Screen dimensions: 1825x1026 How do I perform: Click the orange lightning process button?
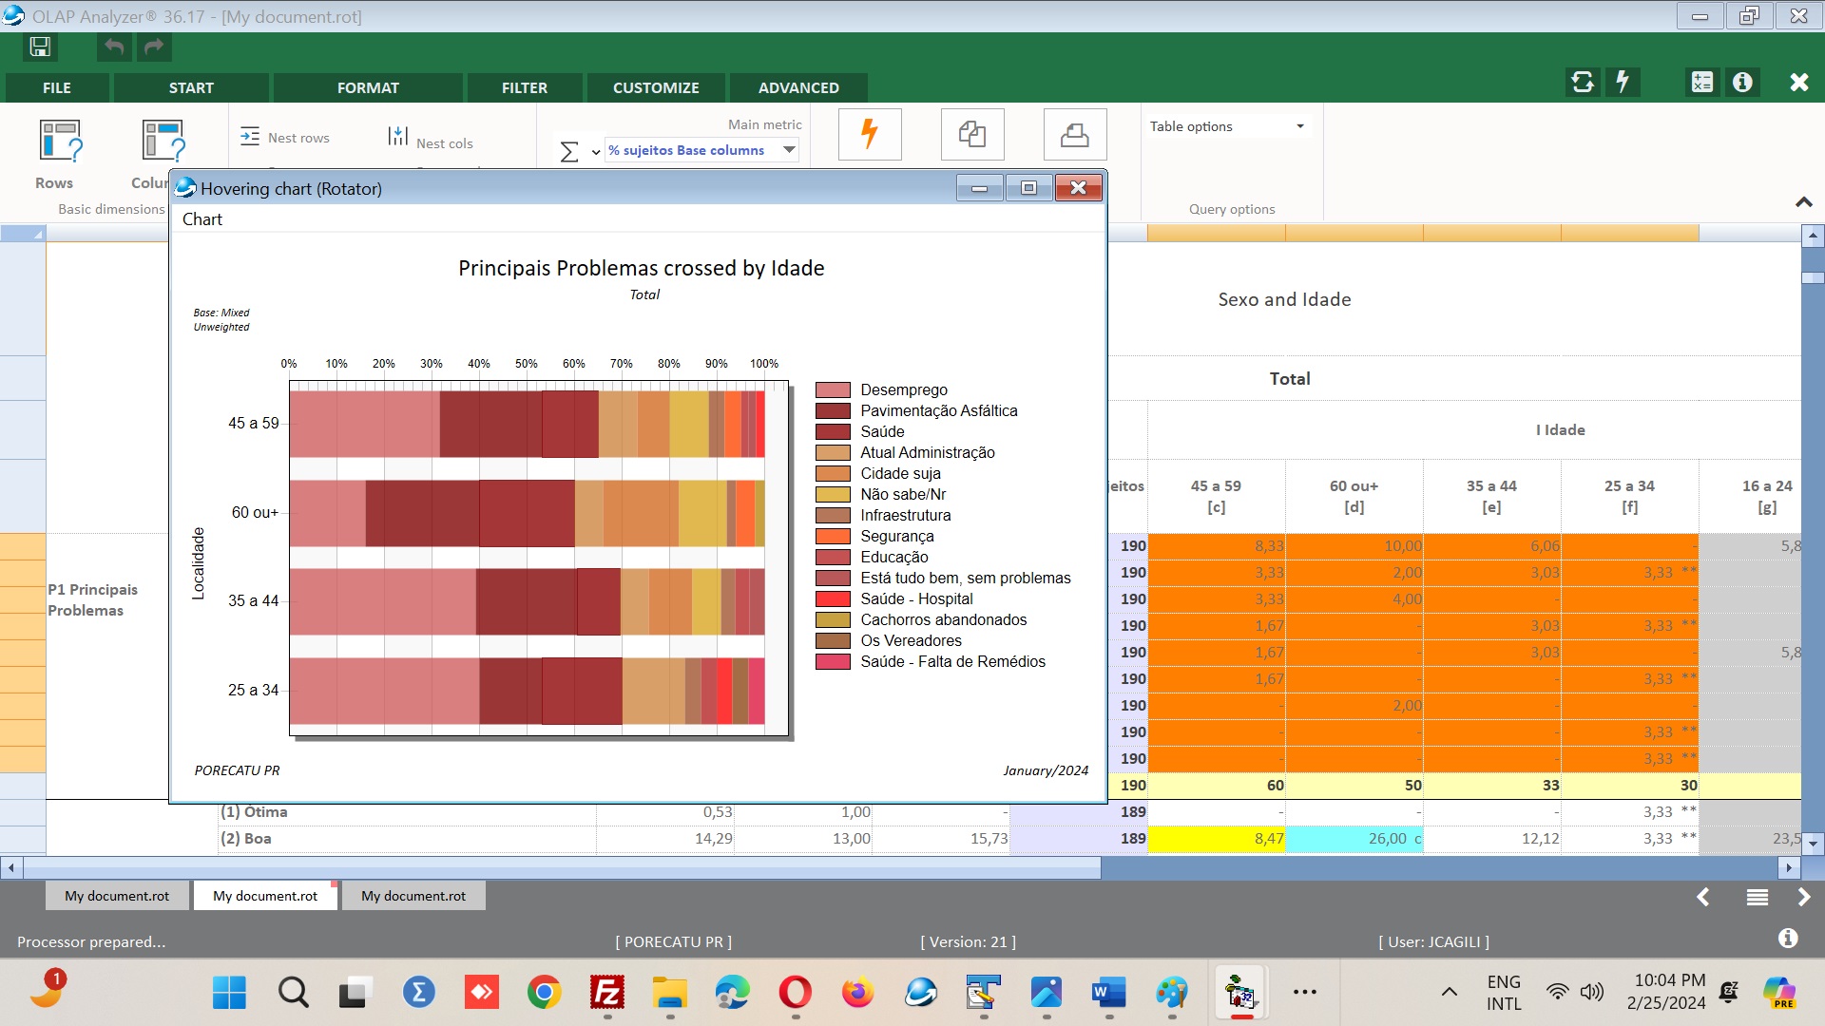869,134
